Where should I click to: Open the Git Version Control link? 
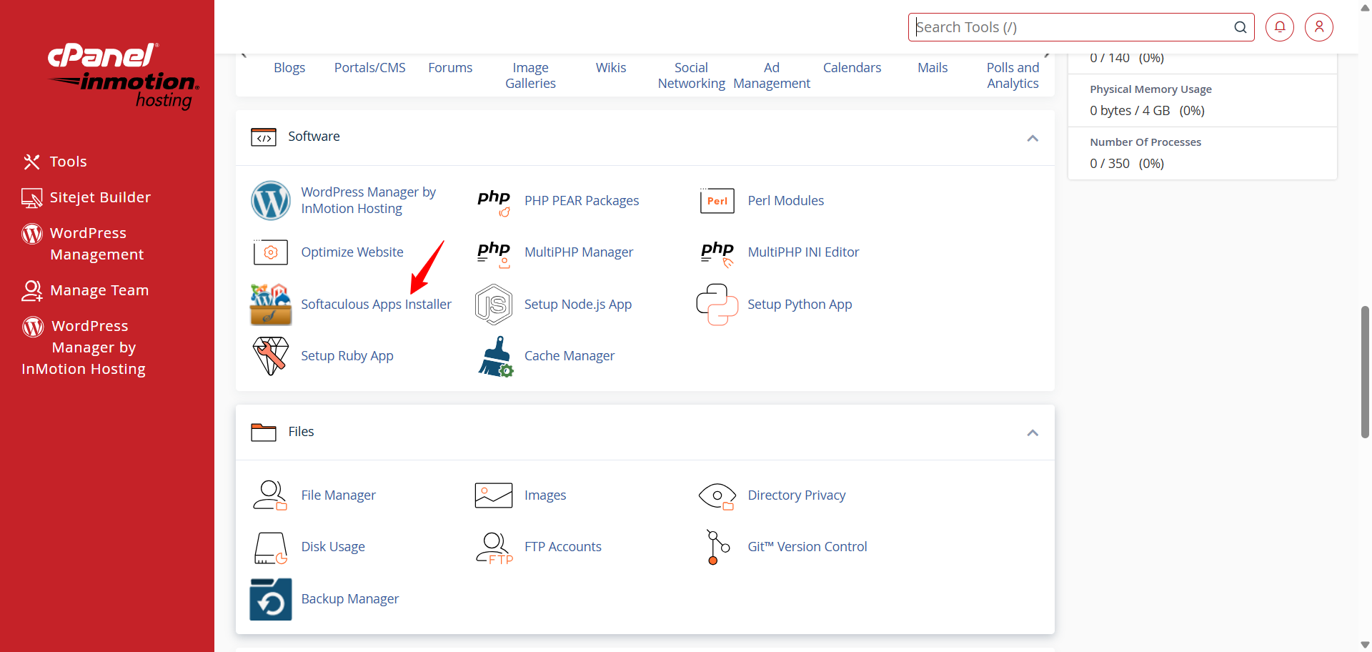pos(807,547)
